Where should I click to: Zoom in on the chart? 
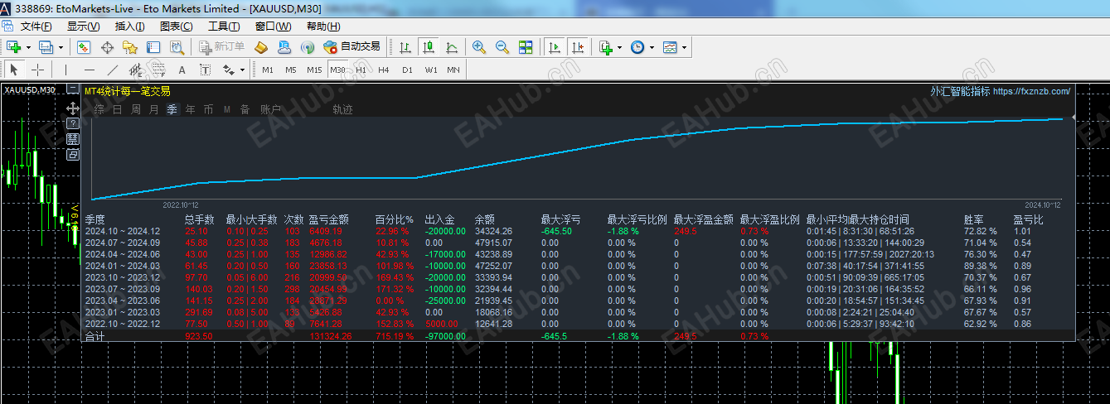point(479,47)
